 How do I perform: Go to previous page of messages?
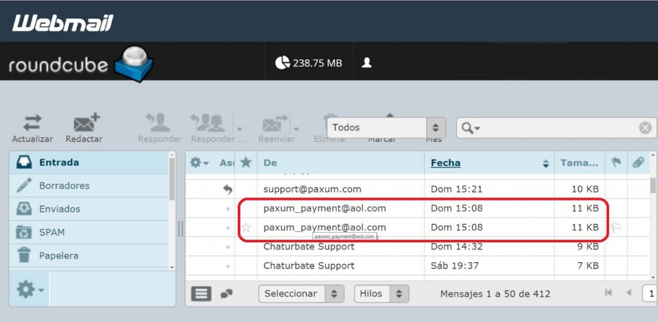pyautogui.click(x=628, y=293)
